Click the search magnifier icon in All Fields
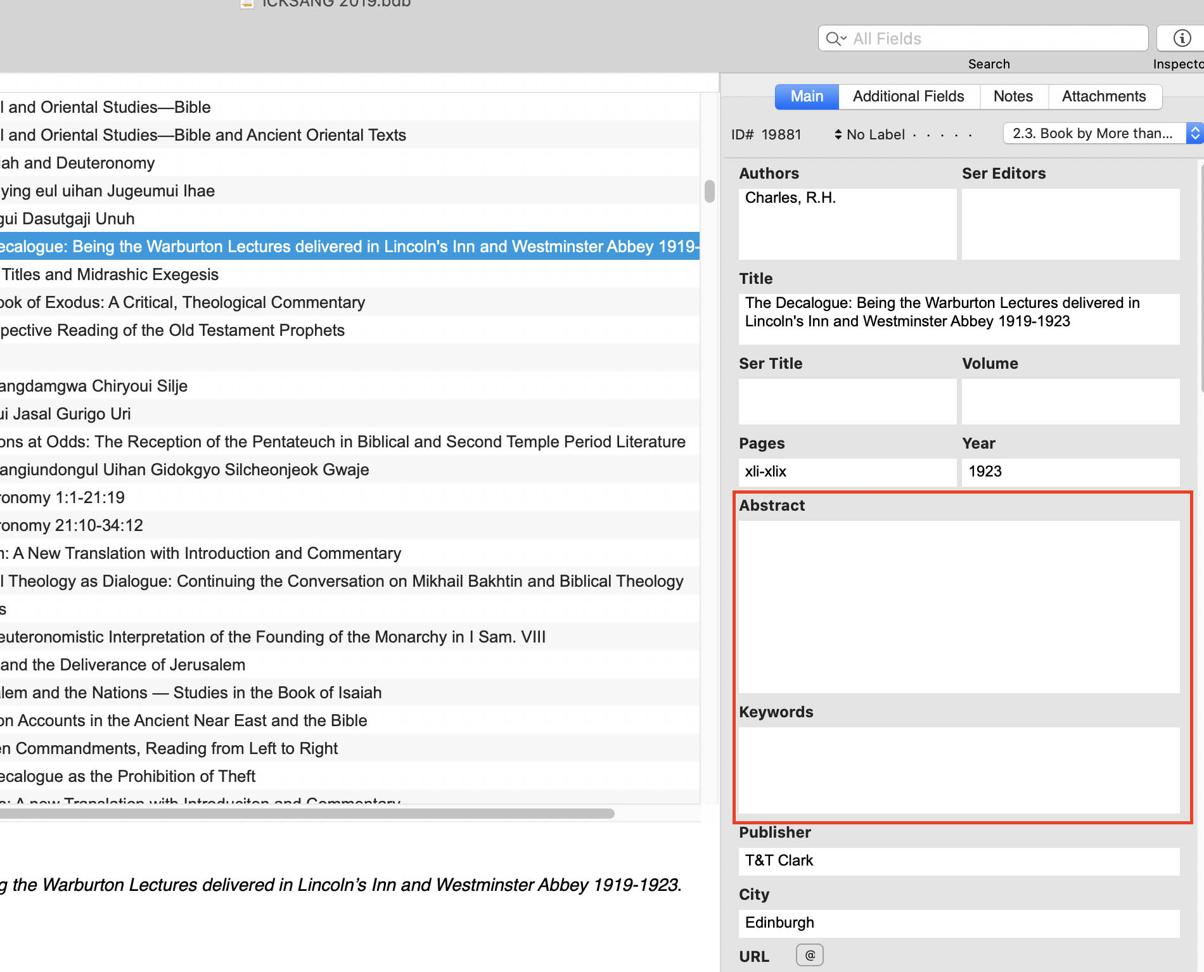Image resolution: width=1204 pixels, height=972 pixels. click(x=836, y=39)
